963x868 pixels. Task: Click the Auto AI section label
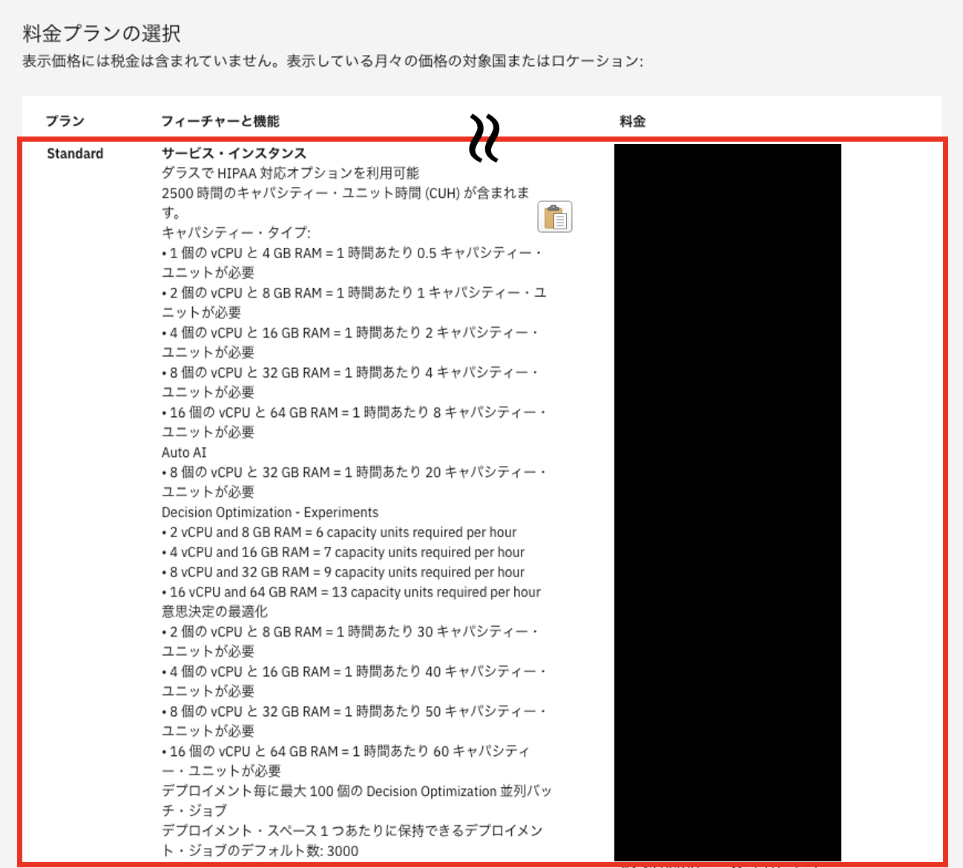184,453
